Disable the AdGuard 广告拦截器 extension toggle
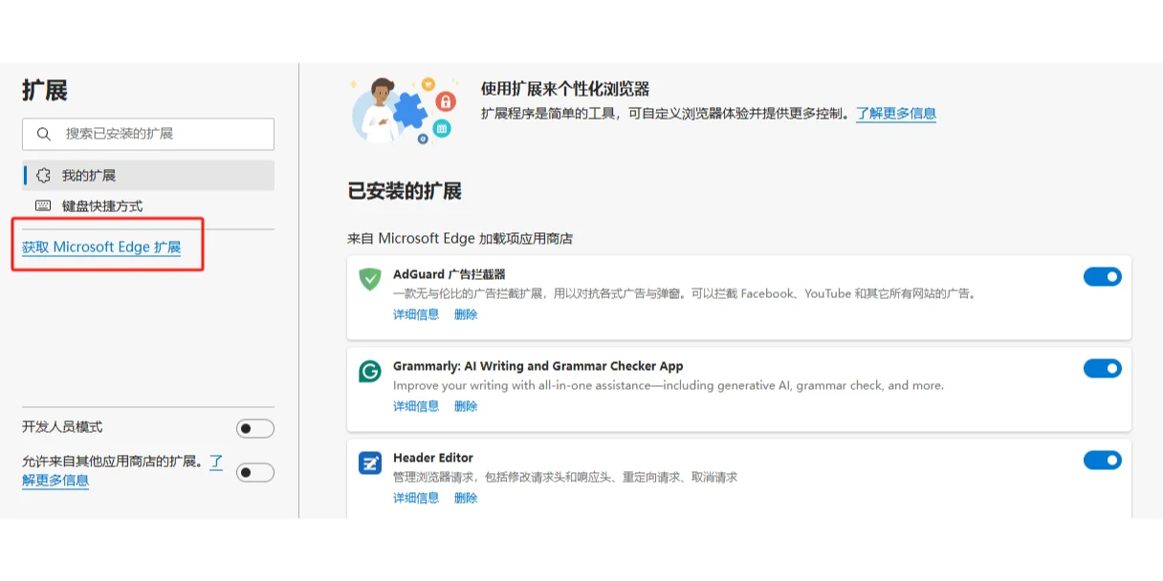The width and height of the screenshot is (1163, 581). point(1102,276)
